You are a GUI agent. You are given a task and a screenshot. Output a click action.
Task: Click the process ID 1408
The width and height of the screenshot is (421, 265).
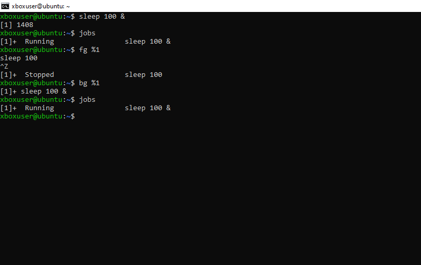click(x=25, y=25)
